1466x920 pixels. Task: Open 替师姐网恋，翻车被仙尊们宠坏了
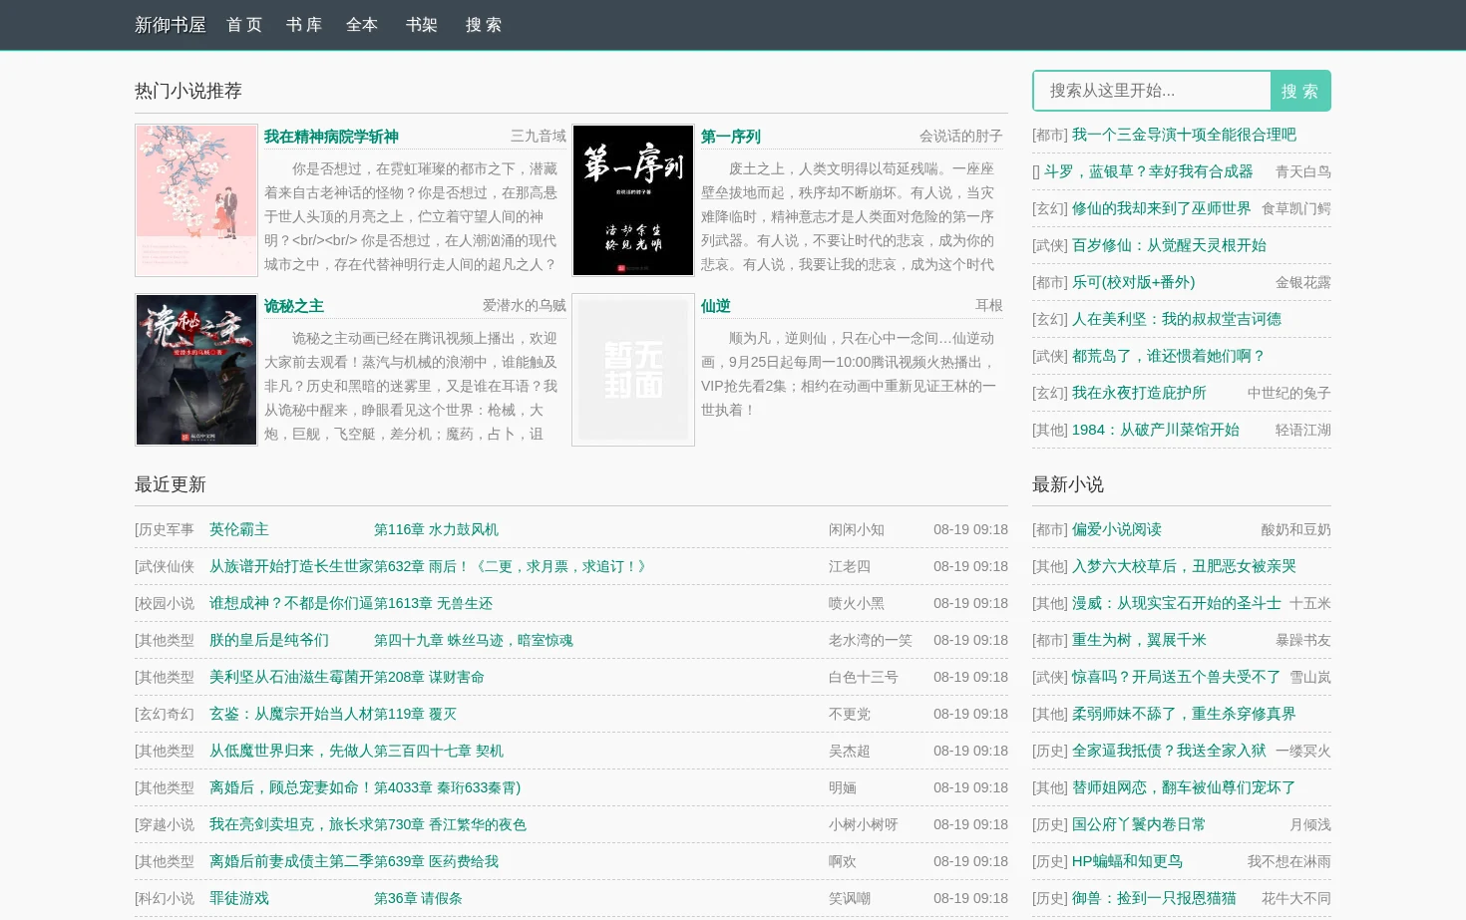click(x=1184, y=787)
